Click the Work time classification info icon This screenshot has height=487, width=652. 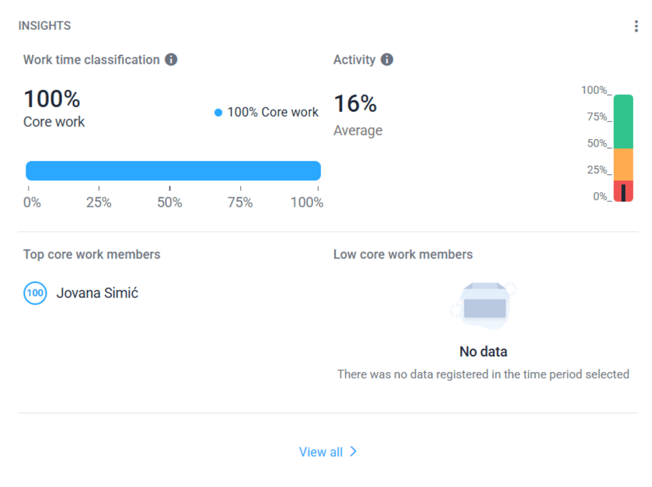click(x=171, y=59)
